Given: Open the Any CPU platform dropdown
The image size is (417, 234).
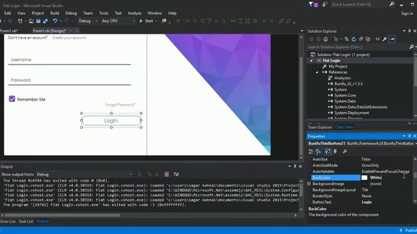Looking at the screenshot, I should coord(119,21).
